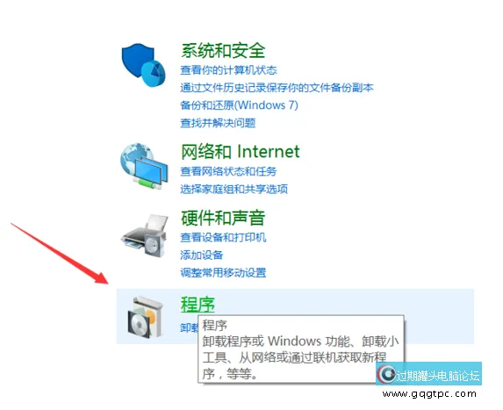The height and width of the screenshot is (410, 503).
Task: Click 查看设备和打印机 link
Action: [223, 237]
